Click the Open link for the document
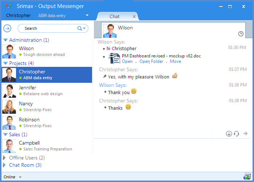This screenshot has height=182, width=254. pyautogui.click(x=127, y=61)
